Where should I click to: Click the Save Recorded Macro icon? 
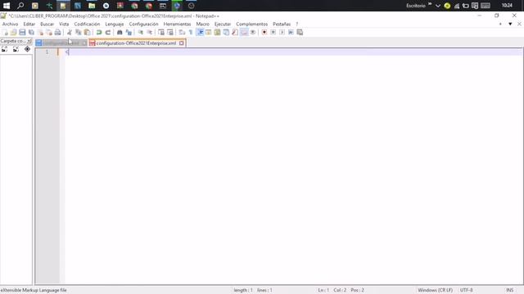coord(300,33)
